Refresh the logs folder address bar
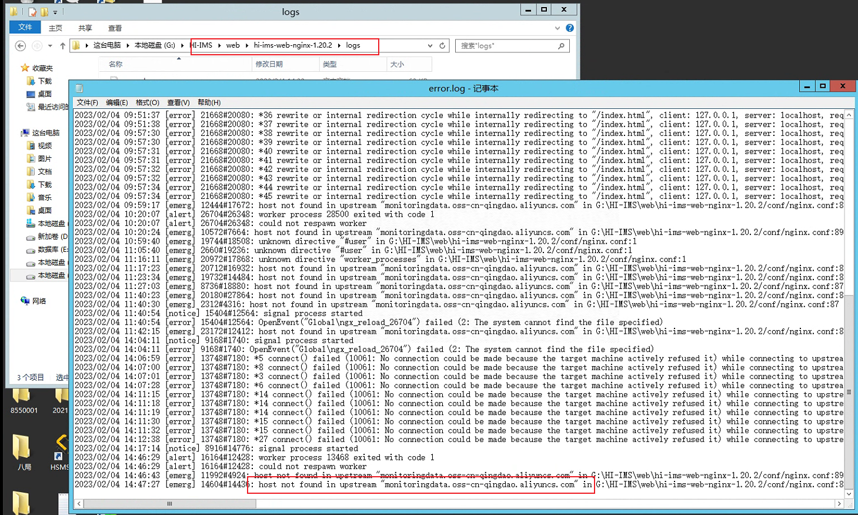This screenshot has height=515, width=858. pyautogui.click(x=442, y=46)
